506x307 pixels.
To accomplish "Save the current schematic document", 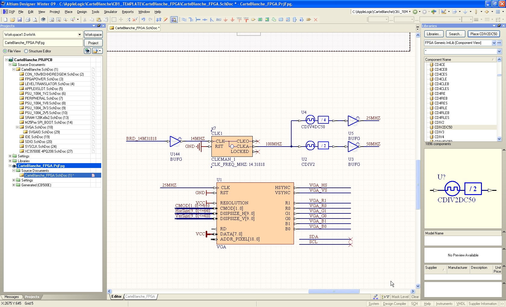I will point(20,20).
